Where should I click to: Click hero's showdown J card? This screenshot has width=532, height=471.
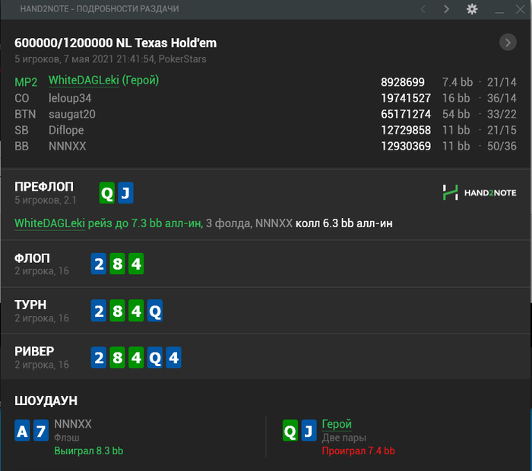(309, 431)
